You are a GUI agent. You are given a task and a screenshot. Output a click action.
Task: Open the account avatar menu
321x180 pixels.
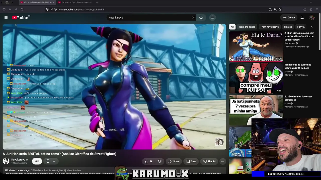pos(312,17)
